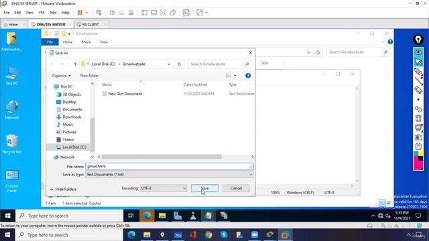Send Ctrl+Alt+Del to the VM via toolbar icon
429x241 pixels.
pyautogui.click(x=99, y=13)
